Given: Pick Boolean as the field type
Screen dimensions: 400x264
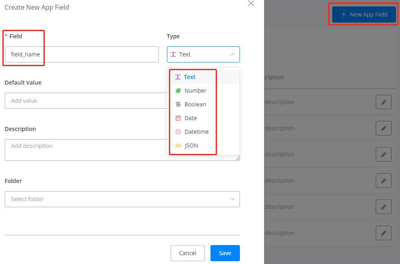Looking at the screenshot, I should click(195, 104).
